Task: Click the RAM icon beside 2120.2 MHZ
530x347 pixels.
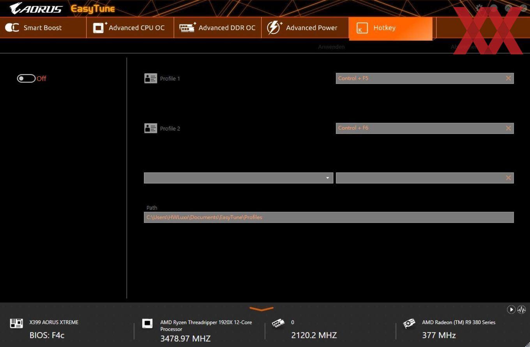Action: pos(278,323)
